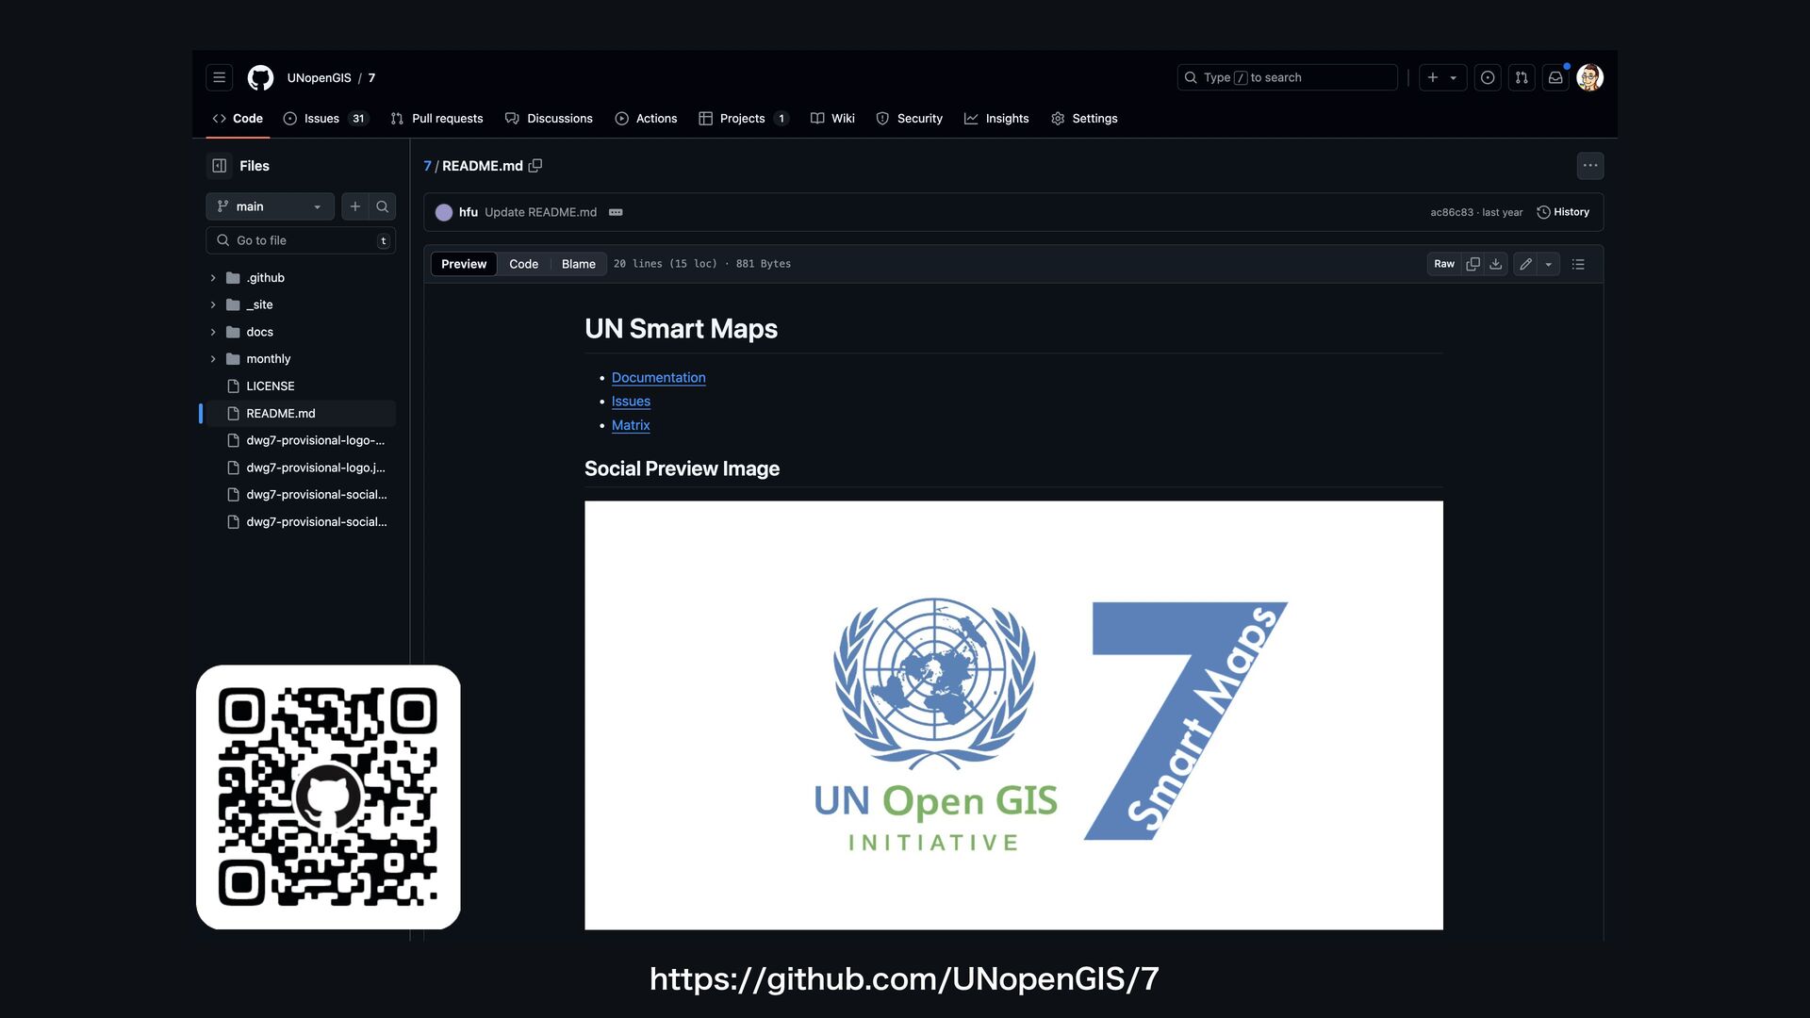Switch to Blame view

578,264
